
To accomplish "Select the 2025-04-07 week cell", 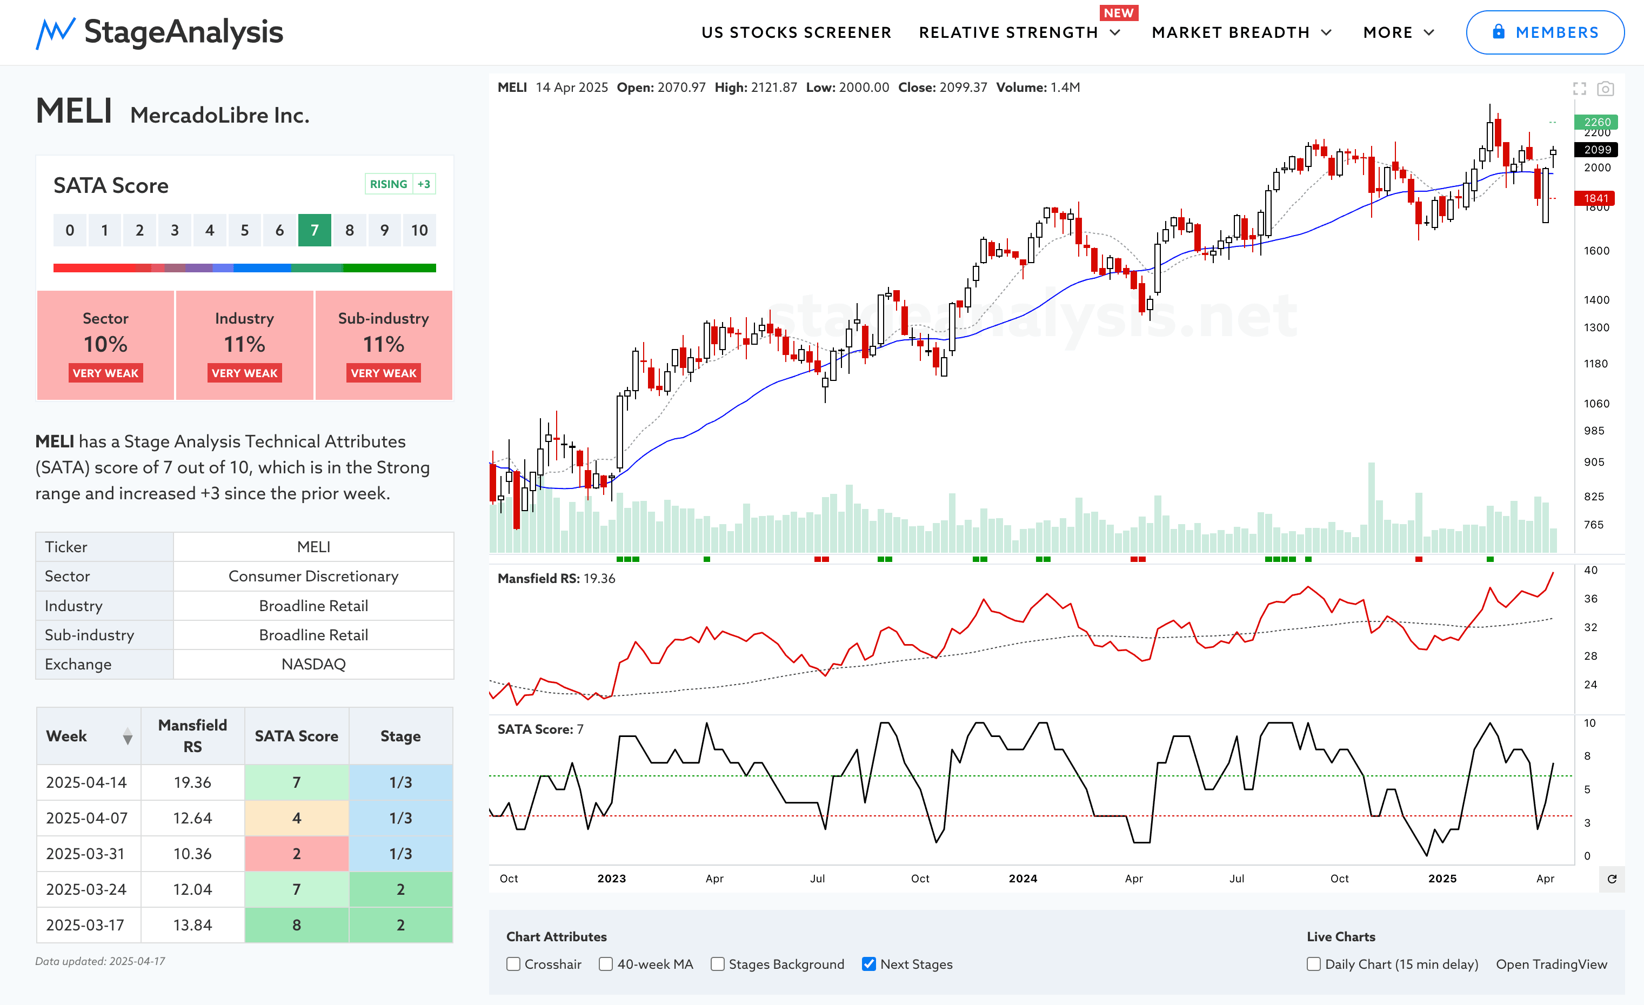I will pyautogui.click(x=89, y=818).
